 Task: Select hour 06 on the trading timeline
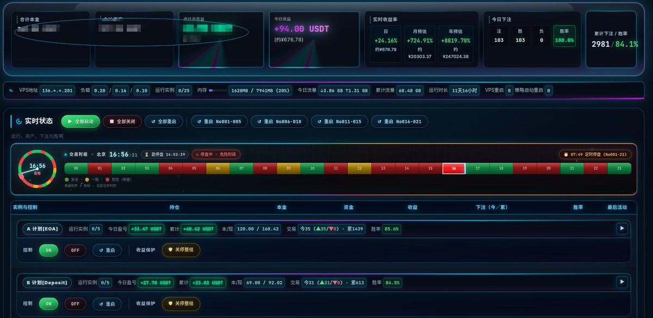[218, 169]
